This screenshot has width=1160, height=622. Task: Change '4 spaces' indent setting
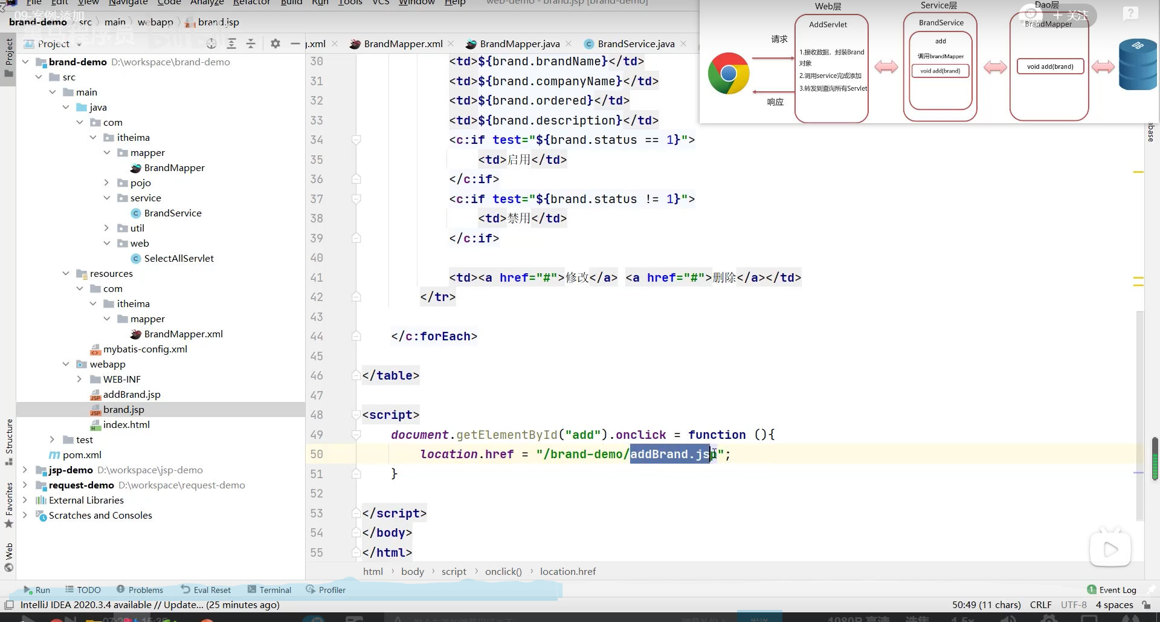(1115, 605)
